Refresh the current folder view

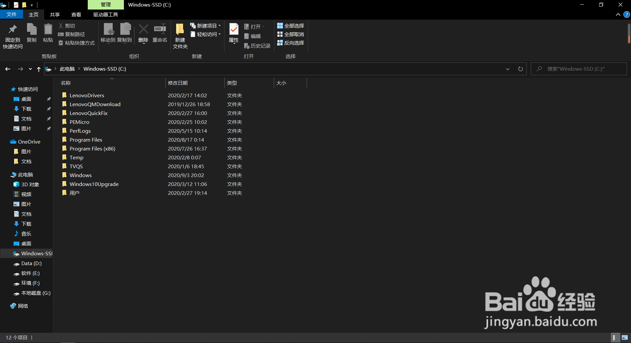[520, 69]
